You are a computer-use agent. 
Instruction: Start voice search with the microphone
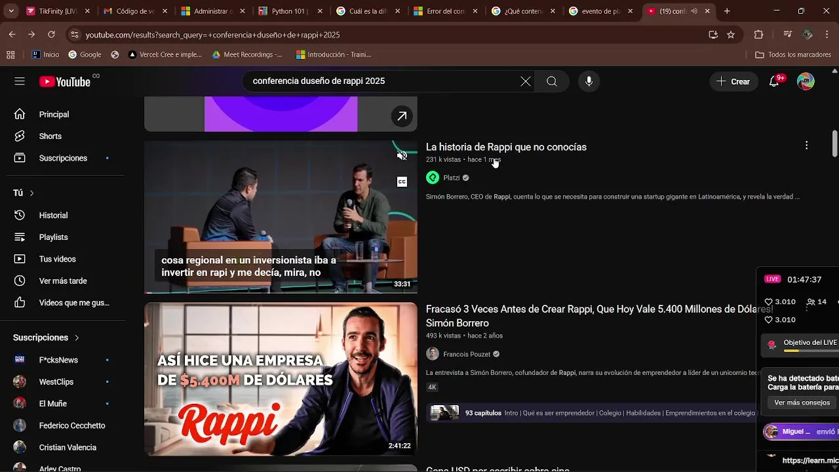[589, 81]
